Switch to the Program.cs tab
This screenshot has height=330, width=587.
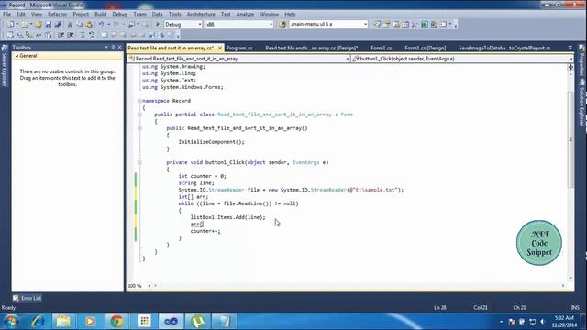tap(239, 48)
